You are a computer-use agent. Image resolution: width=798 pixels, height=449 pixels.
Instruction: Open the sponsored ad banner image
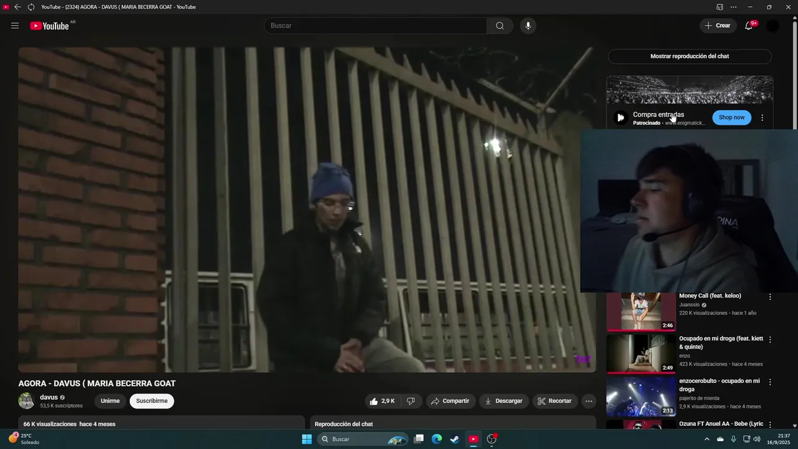[x=690, y=90]
